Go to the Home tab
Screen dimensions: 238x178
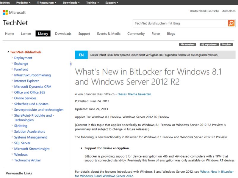10,34
